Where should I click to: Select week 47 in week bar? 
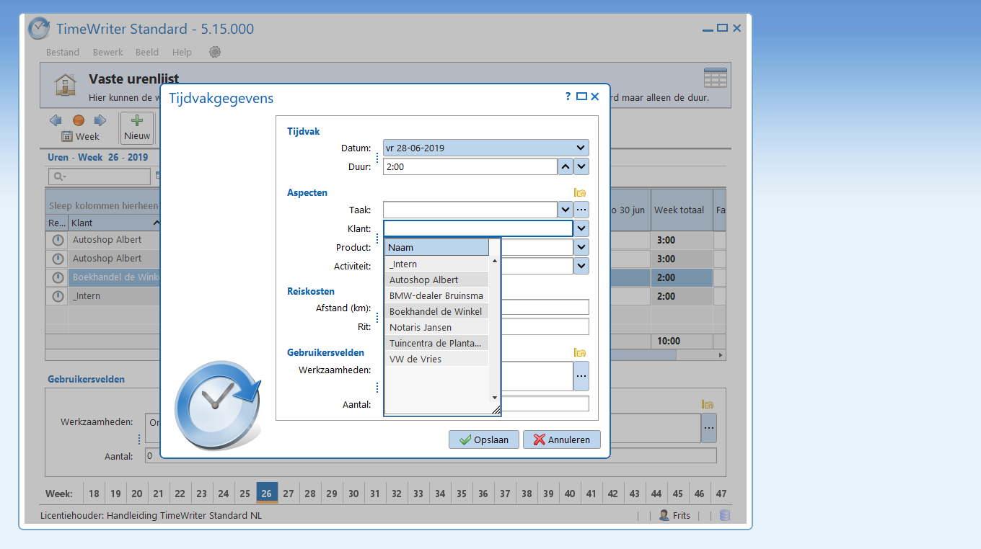pyautogui.click(x=721, y=494)
